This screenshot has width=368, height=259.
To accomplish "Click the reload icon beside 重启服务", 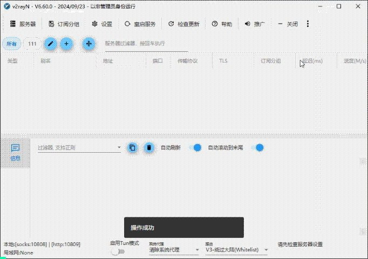I will click(x=127, y=24).
